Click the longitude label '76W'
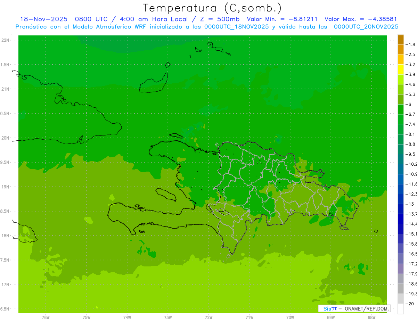This screenshot has width=417, height=322. click(46, 317)
